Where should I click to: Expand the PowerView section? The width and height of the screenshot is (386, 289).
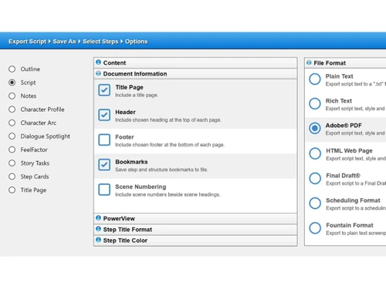195,218
